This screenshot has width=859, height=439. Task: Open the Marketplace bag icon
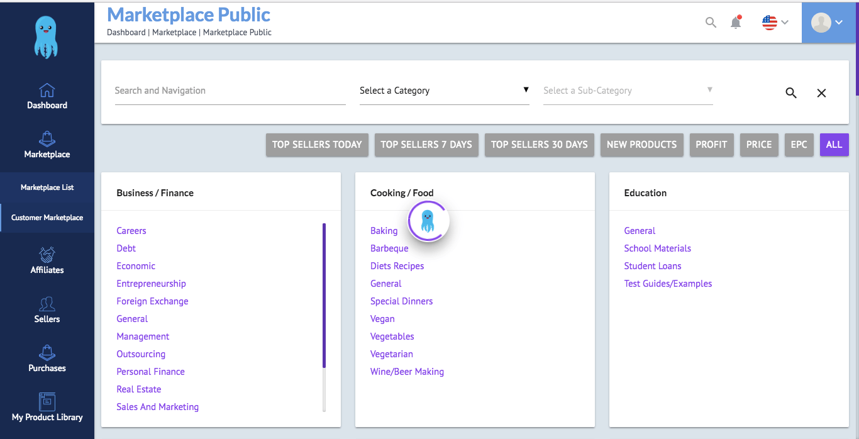click(x=47, y=139)
